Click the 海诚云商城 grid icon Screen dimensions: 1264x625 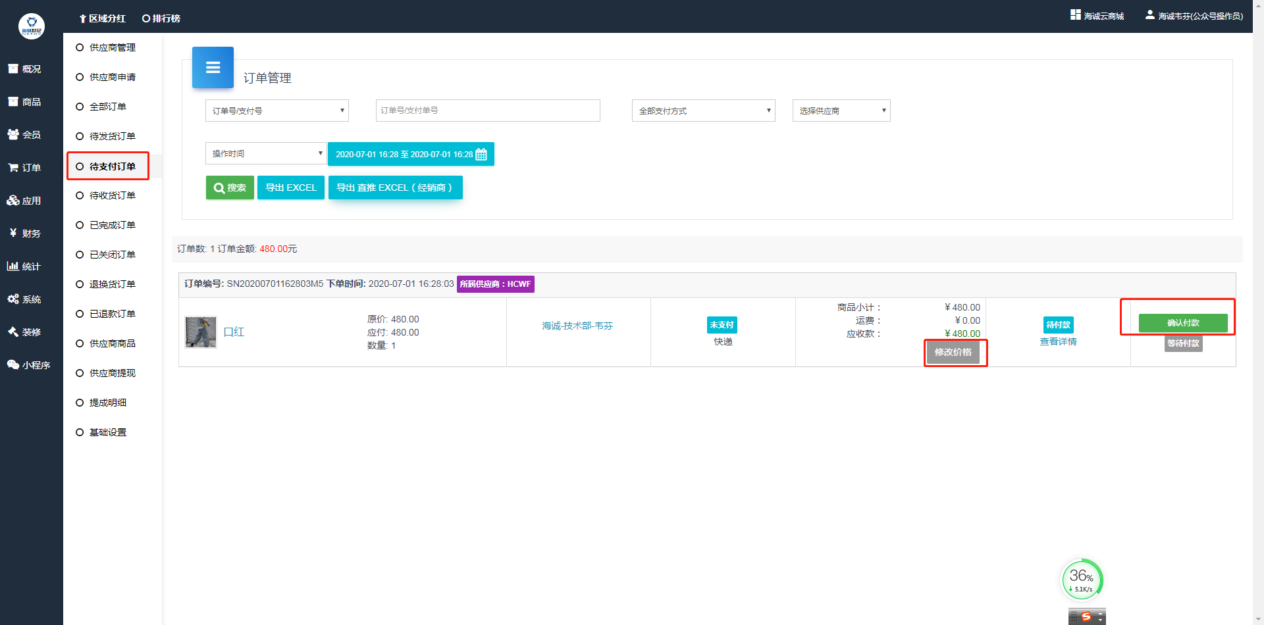[1076, 15]
